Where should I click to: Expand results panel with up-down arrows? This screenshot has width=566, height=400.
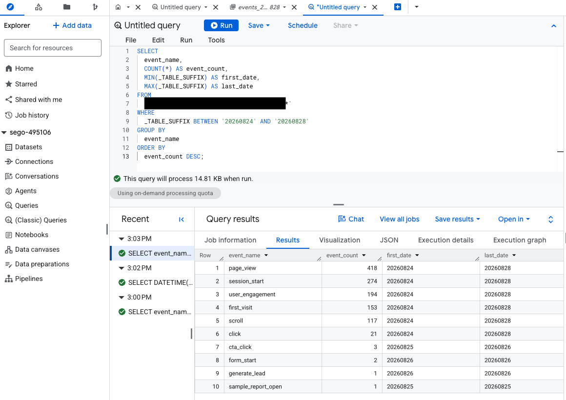click(550, 220)
